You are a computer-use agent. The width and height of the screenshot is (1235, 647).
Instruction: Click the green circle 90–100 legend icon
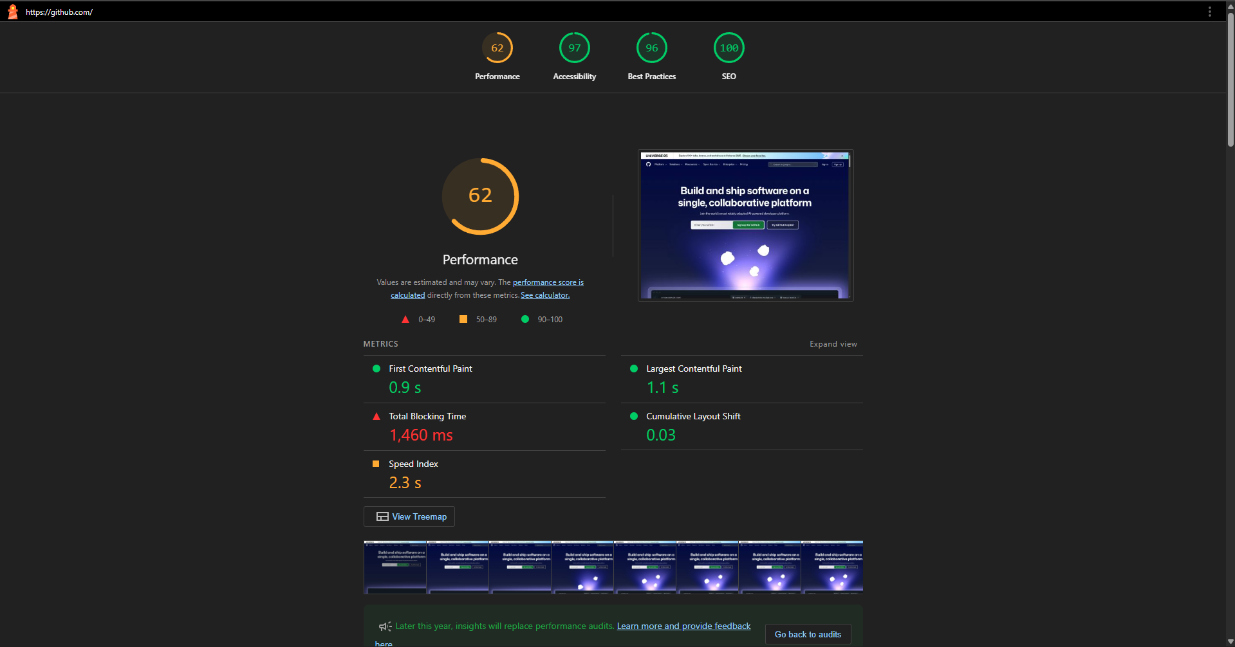(525, 319)
